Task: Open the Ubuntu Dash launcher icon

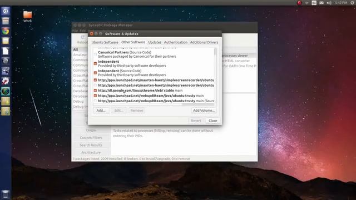Action: click(6, 11)
